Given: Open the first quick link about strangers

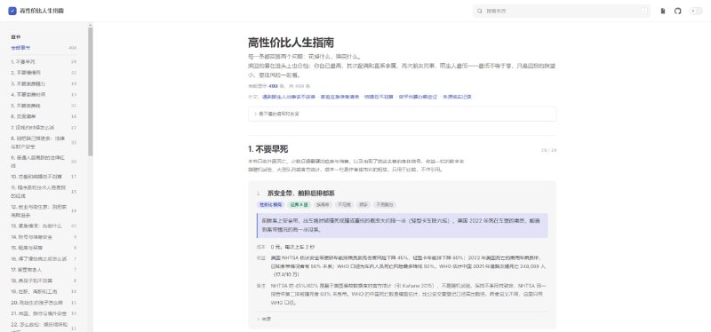Looking at the screenshot, I should pyautogui.click(x=288, y=97).
